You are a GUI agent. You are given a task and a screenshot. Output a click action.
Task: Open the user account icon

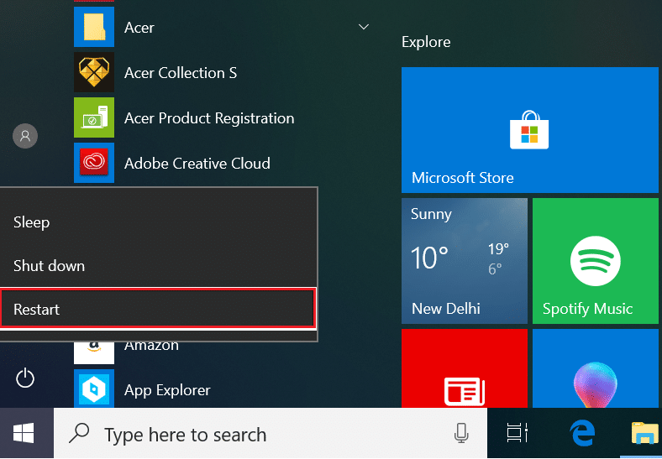[25, 135]
